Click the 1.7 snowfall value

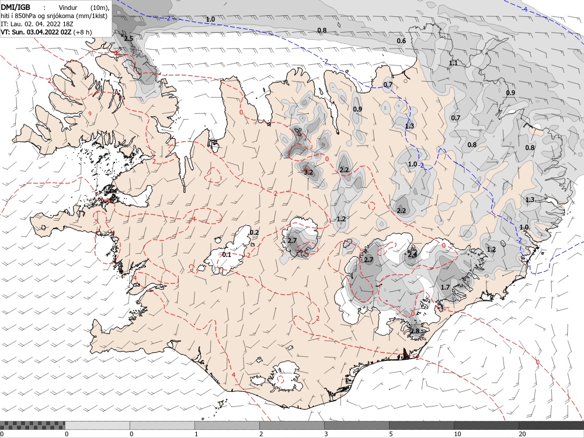click(x=445, y=287)
